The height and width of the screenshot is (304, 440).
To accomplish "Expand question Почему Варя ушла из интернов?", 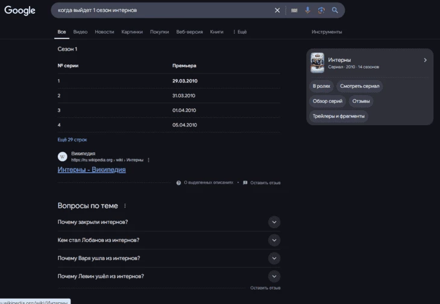I will coord(169,258).
